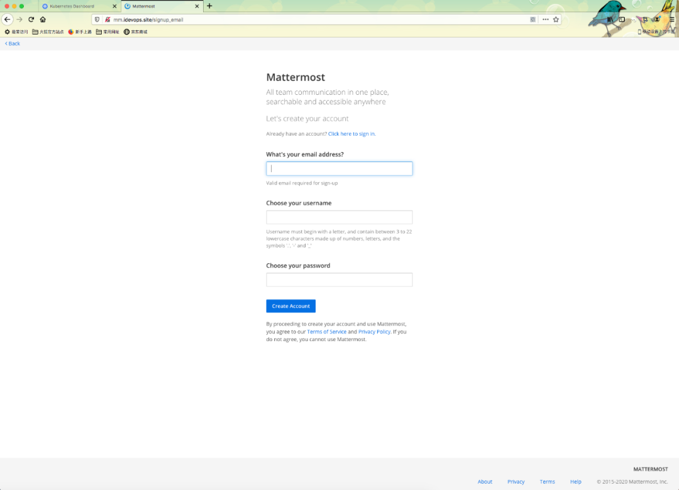Click the MATTERMOST footer text
The height and width of the screenshot is (490, 679).
tap(651, 469)
